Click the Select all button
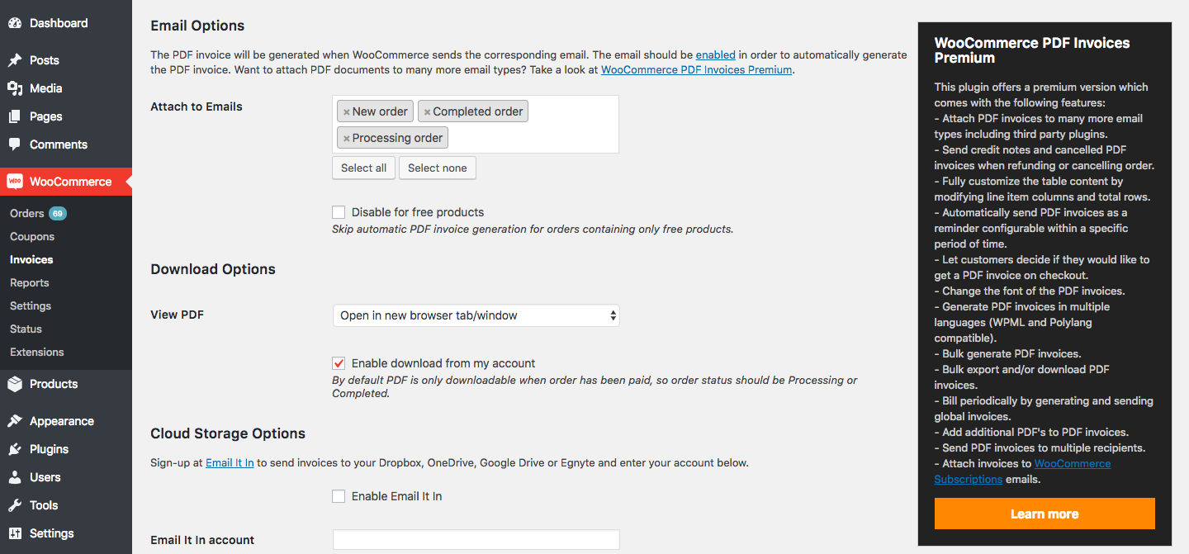 coord(364,168)
